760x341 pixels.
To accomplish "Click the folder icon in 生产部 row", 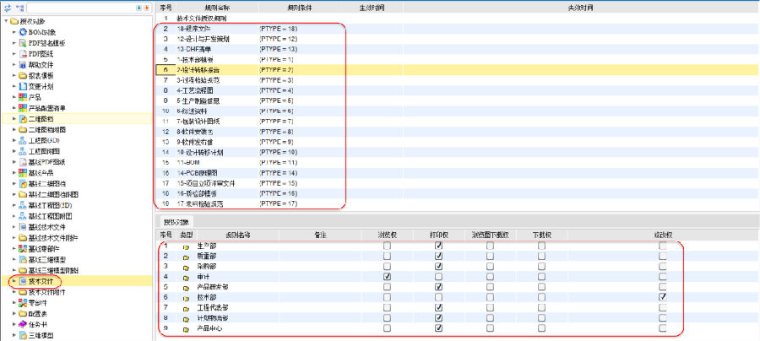I will point(186,246).
